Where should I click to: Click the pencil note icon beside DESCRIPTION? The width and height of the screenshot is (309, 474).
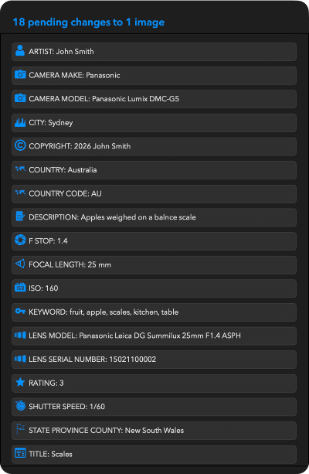(20, 217)
